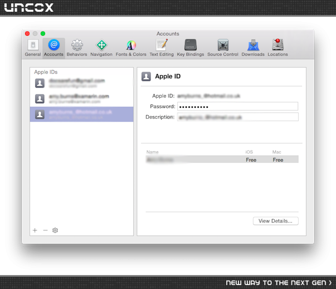Zoom the window with green button
The image size is (336, 289).
tap(43, 33)
